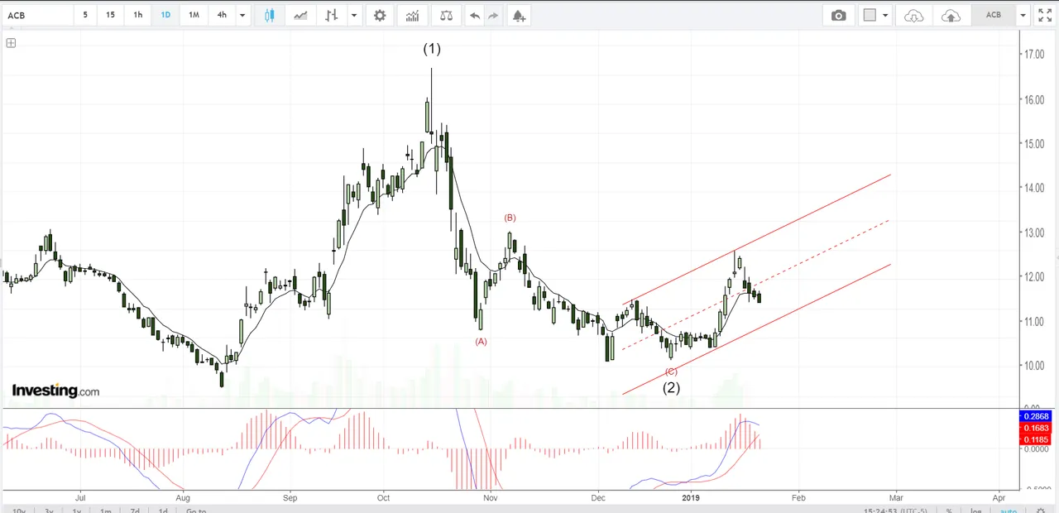Open dropdown next to ACB layout button
Screen dimensions: 1059x513
click(x=1023, y=15)
